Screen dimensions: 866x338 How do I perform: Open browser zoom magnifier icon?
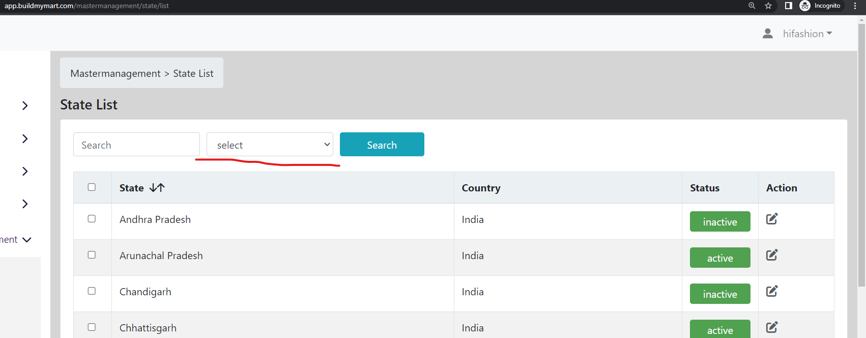pyautogui.click(x=752, y=6)
